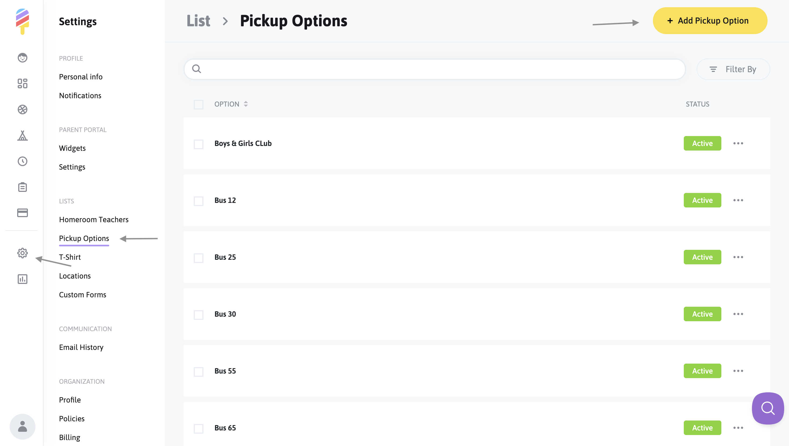789x446 pixels.
Task: Open the Email History menu item
Action: 81,347
